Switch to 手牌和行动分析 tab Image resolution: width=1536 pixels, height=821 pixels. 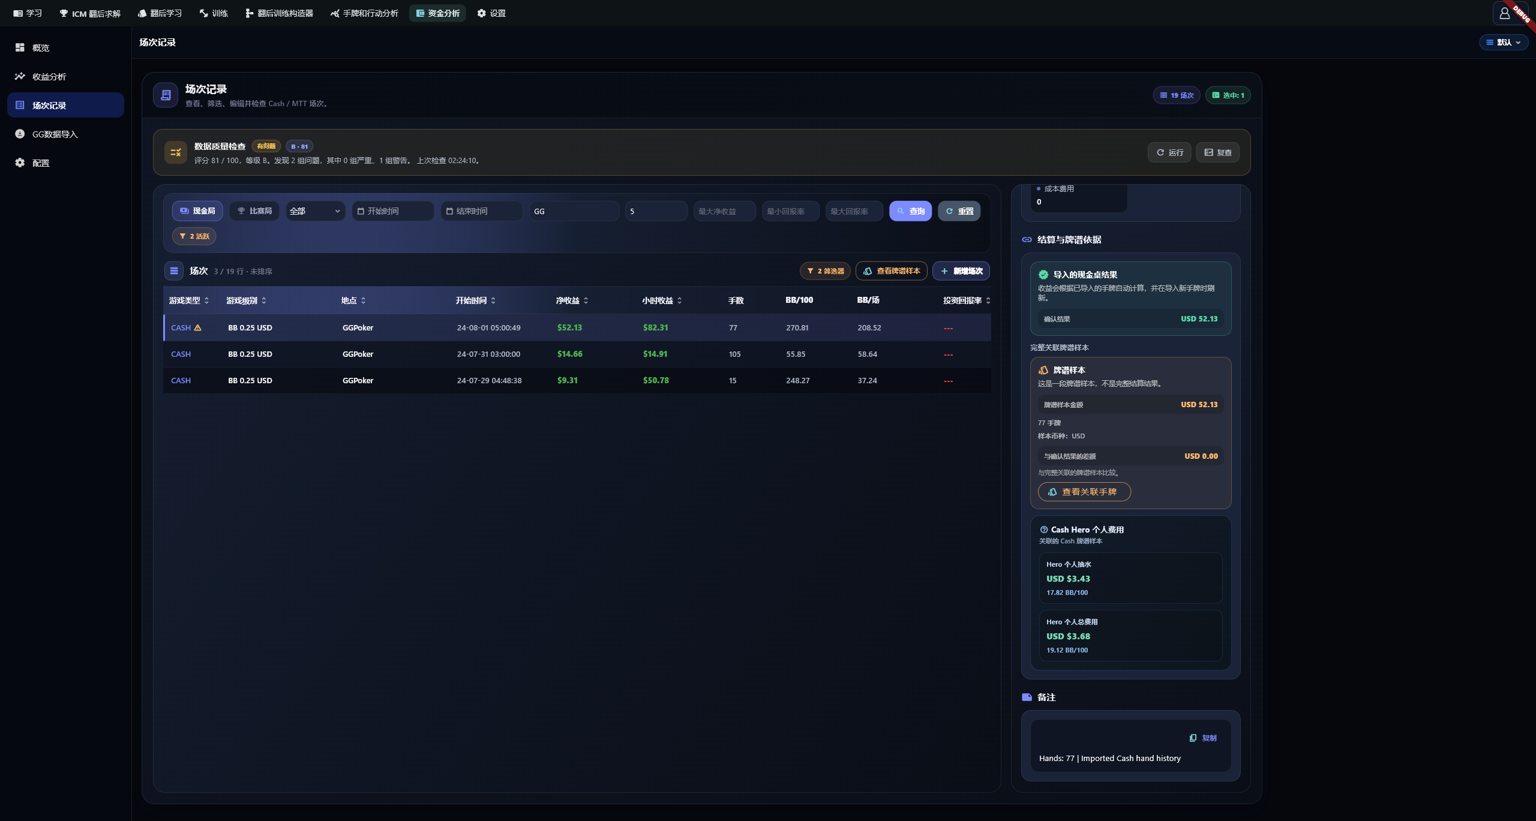[x=364, y=13]
